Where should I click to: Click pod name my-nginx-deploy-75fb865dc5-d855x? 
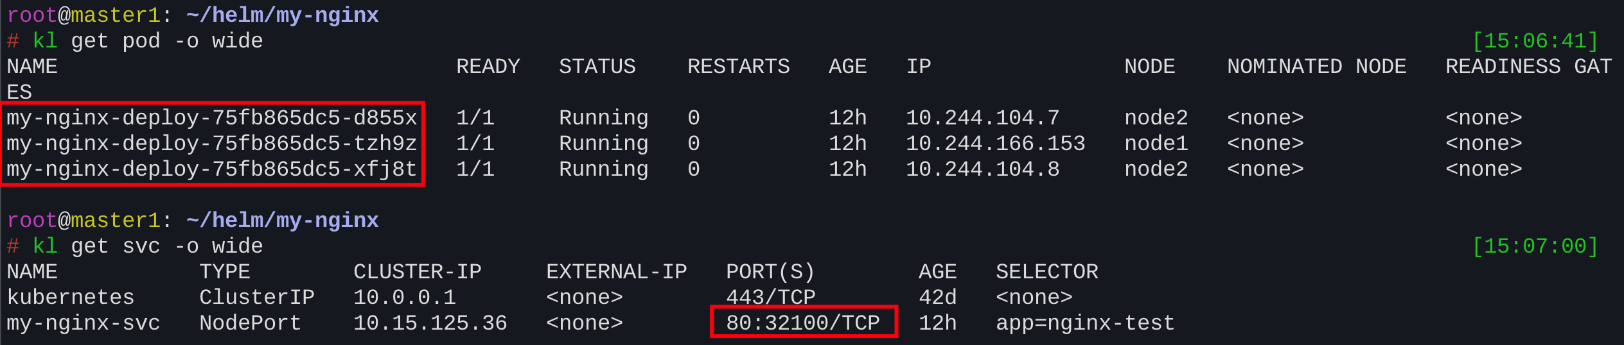(x=212, y=118)
